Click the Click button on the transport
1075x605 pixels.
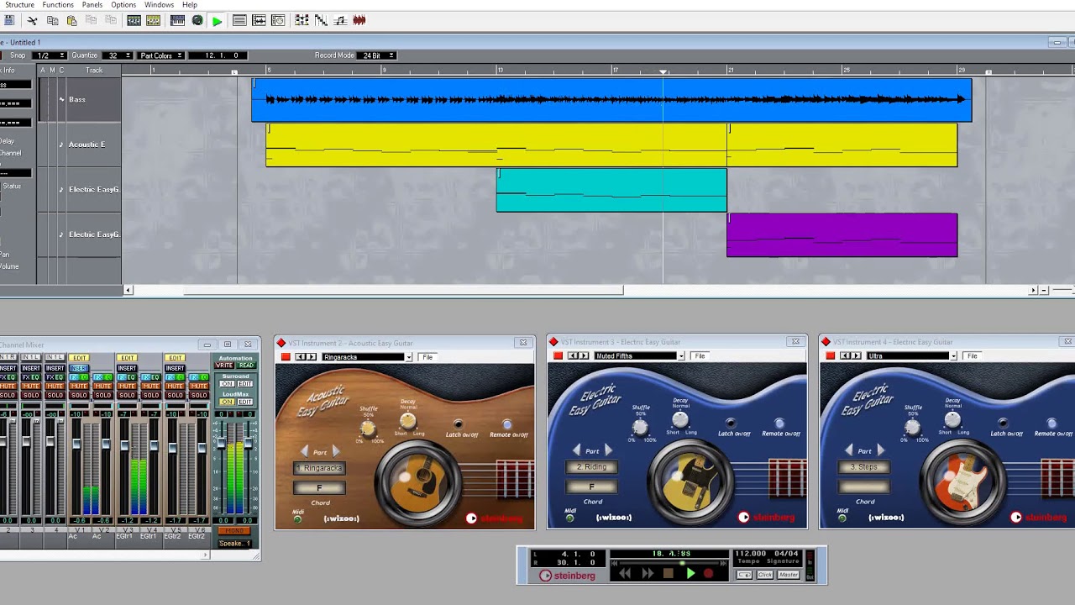point(764,574)
